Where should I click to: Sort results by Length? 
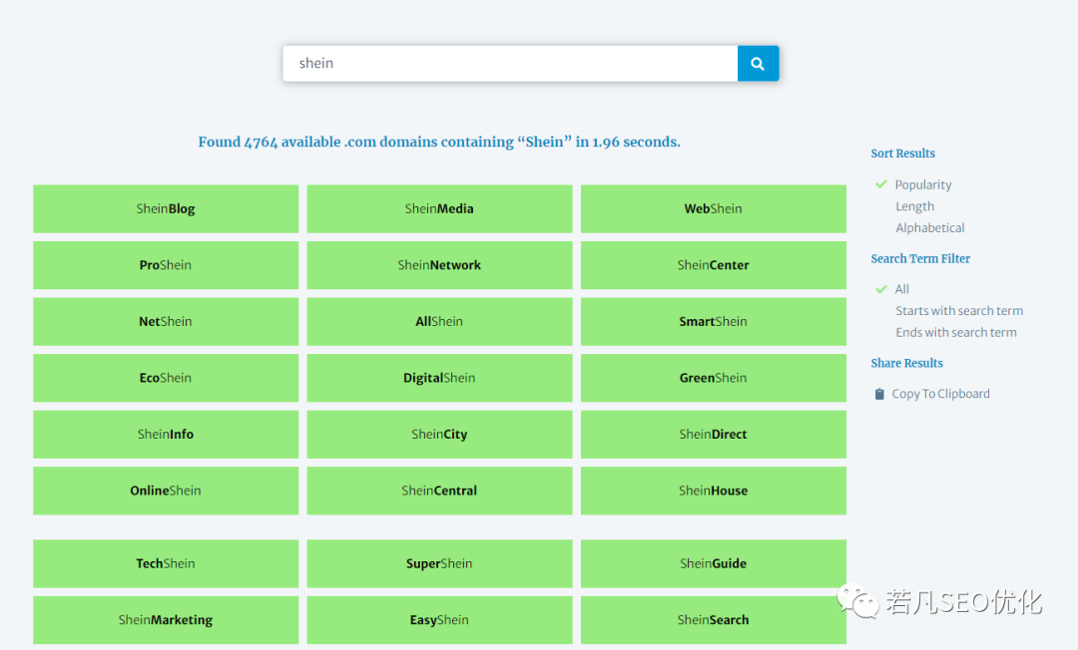coord(914,206)
